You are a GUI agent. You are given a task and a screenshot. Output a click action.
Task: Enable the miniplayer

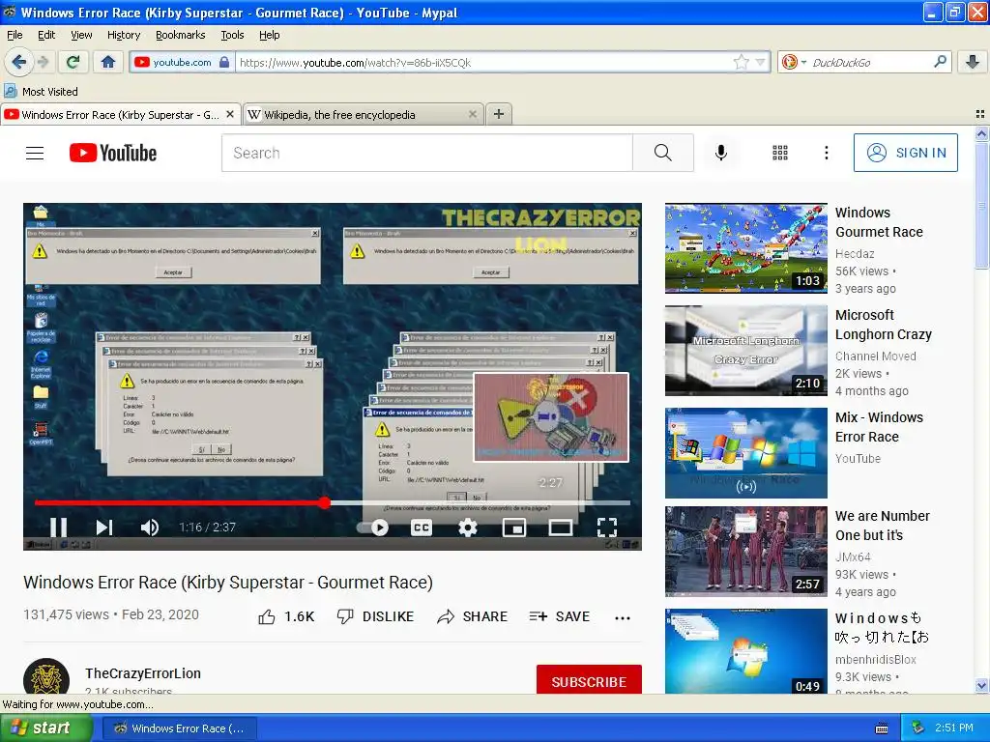pyautogui.click(x=514, y=527)
